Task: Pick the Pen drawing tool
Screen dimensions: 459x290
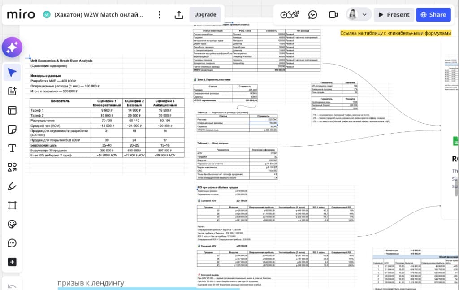Action: point(12,186)
